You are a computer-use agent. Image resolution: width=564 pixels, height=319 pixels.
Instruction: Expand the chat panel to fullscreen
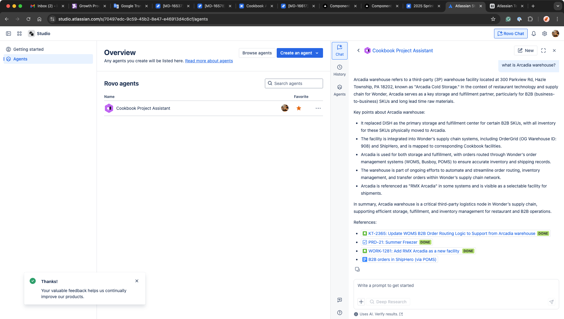(543, 50)
